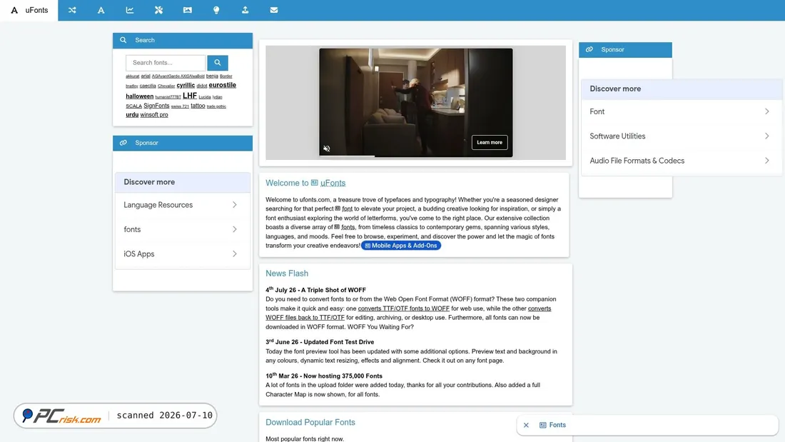Close the bottom Fonts ad bar
Viewport: 785px width, 442px height.
tap(526, 425)
